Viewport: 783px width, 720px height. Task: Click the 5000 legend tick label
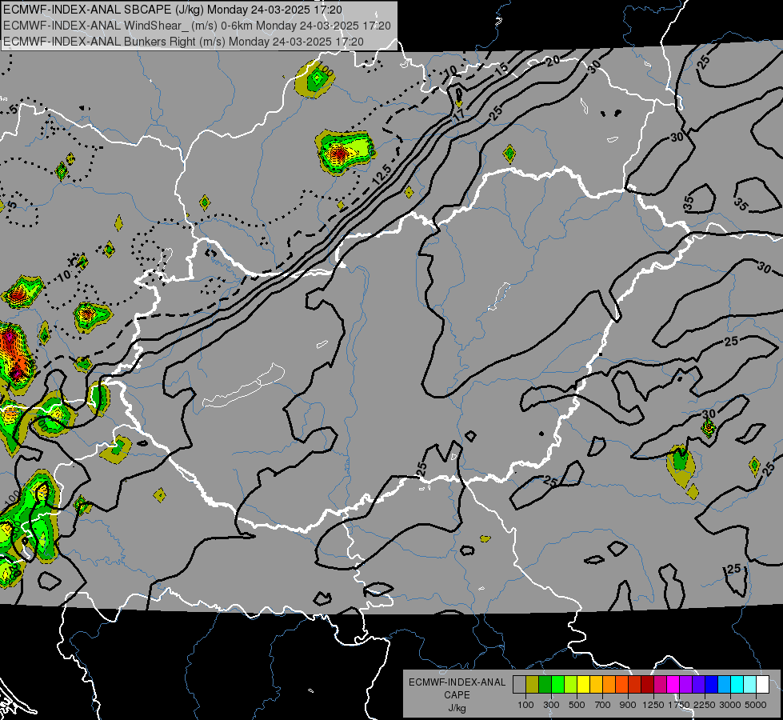pos(756,705)
